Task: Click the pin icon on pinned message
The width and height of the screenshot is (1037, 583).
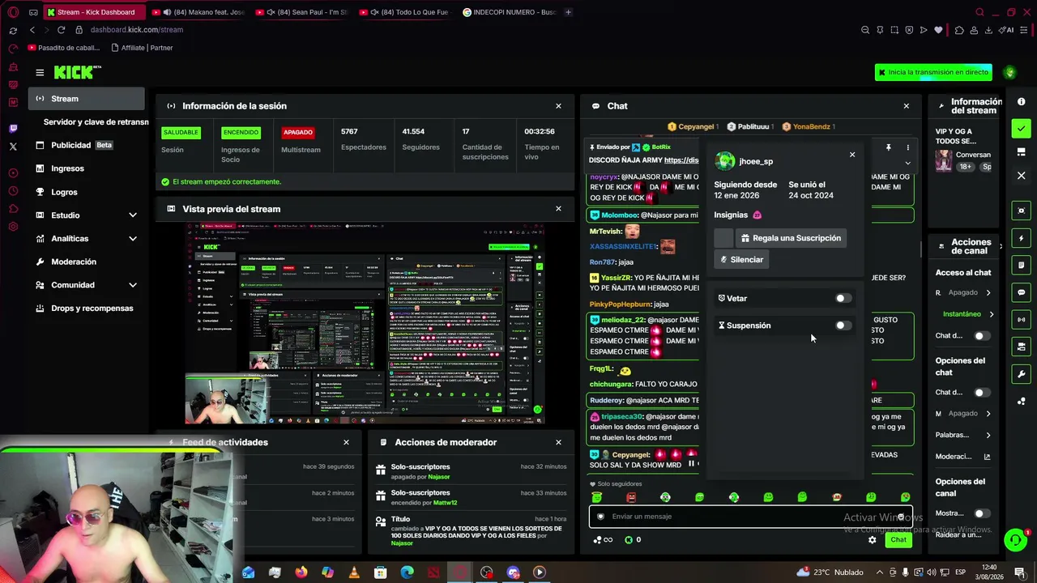Action: 889,147
